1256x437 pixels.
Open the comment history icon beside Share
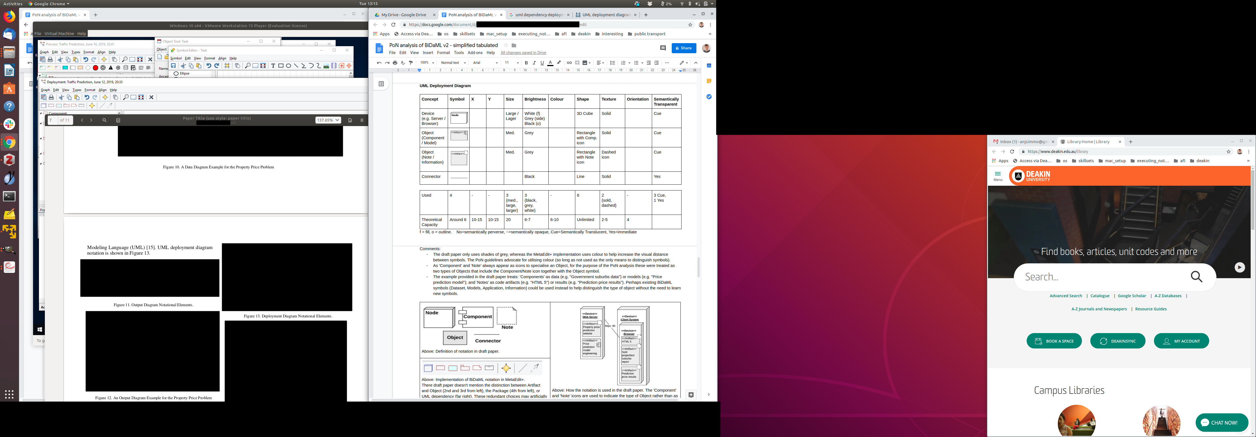pyautogui.click(x=662, y=48)
